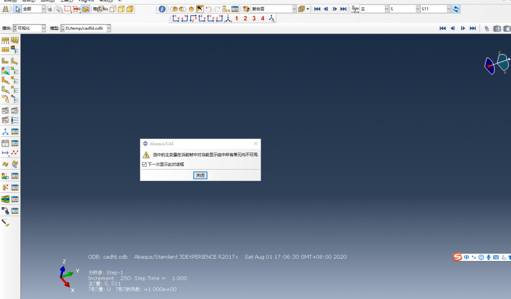Click next-frame button in the context bar
This screenshot has height=299, width=511.
pos(463,28)
